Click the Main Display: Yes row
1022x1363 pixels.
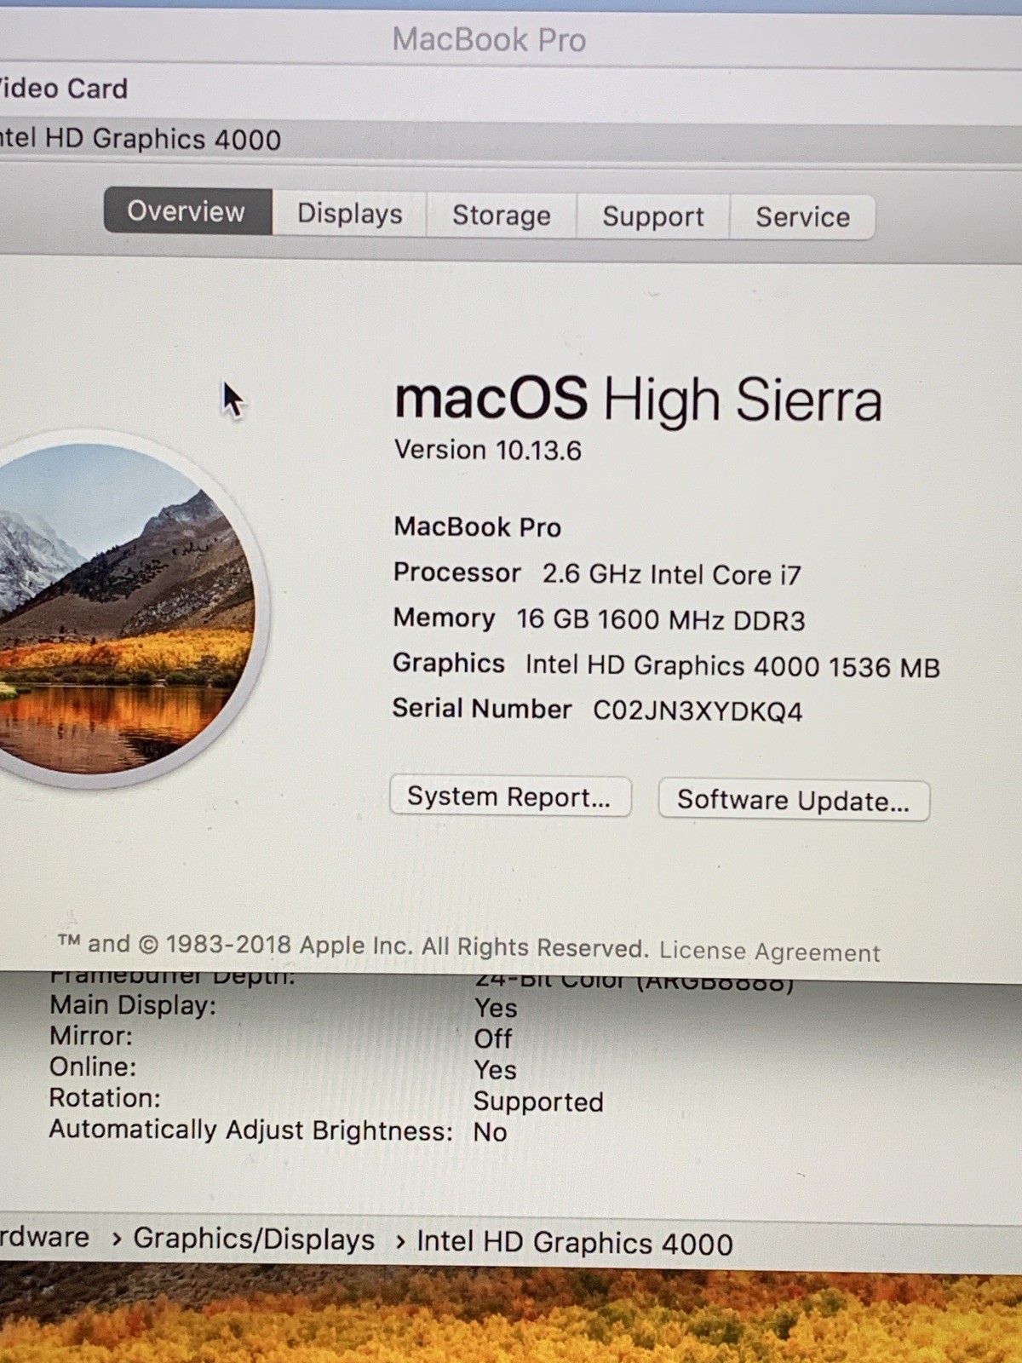click(x=283, y=1007)
